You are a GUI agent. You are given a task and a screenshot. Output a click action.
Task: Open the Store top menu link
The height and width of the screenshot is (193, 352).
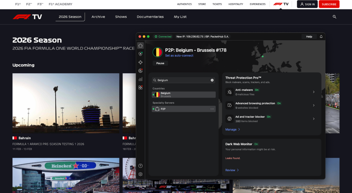click(202, 4)
